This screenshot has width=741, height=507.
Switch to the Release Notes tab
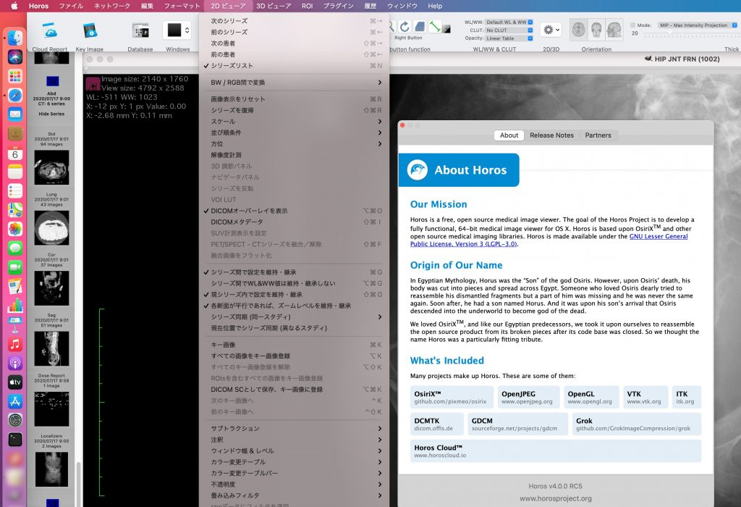click(551, 135)
